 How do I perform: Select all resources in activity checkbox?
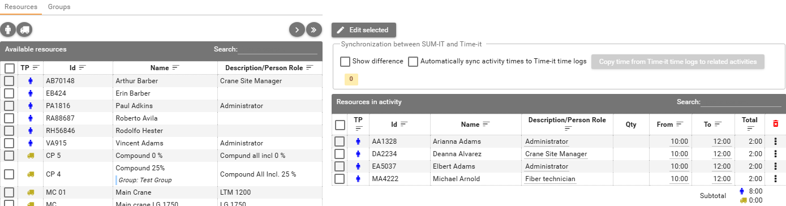(340, 125)
